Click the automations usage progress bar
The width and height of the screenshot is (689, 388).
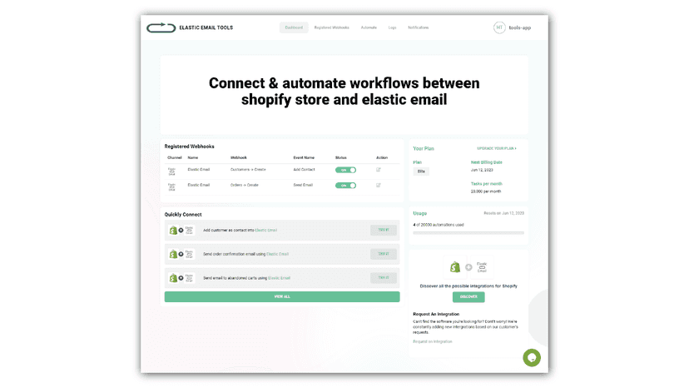[x=468, y=232]
